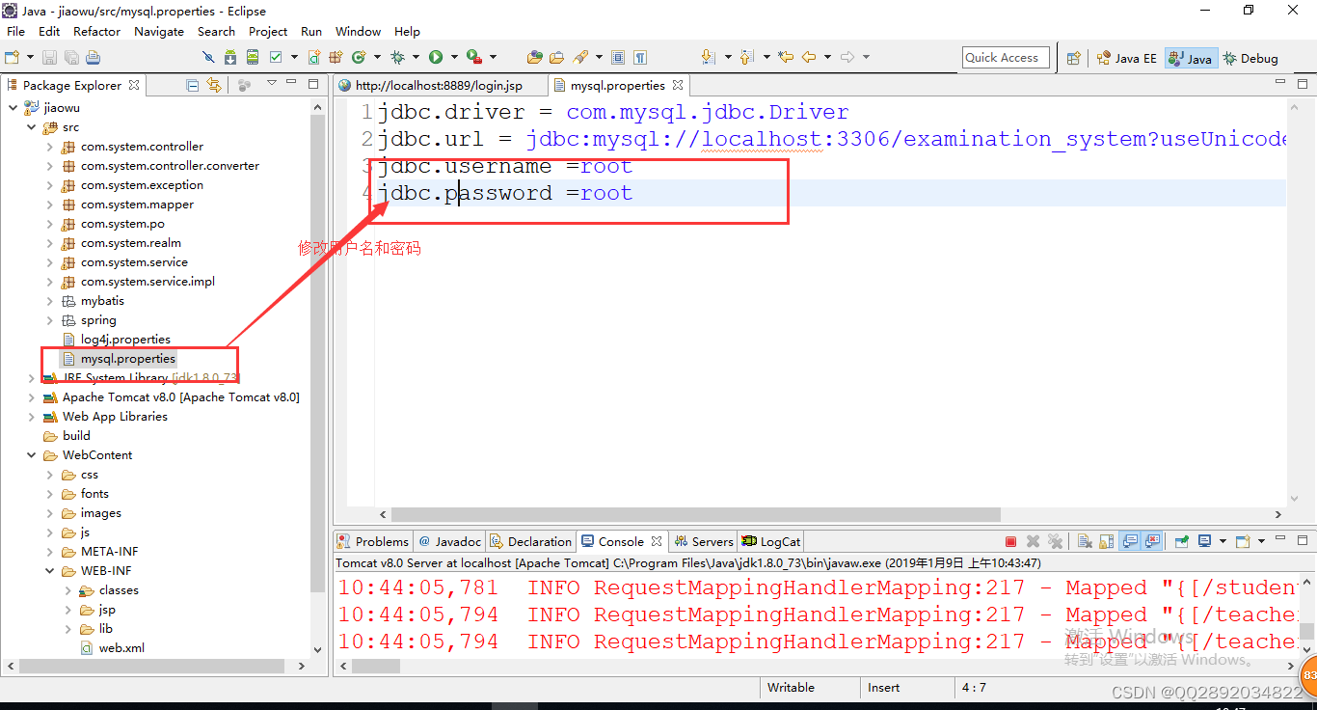1317x710 pixels.
Task: Click the Debug bug icon in the toolbar
Action: pyautogui.click(x=397, y=58)
